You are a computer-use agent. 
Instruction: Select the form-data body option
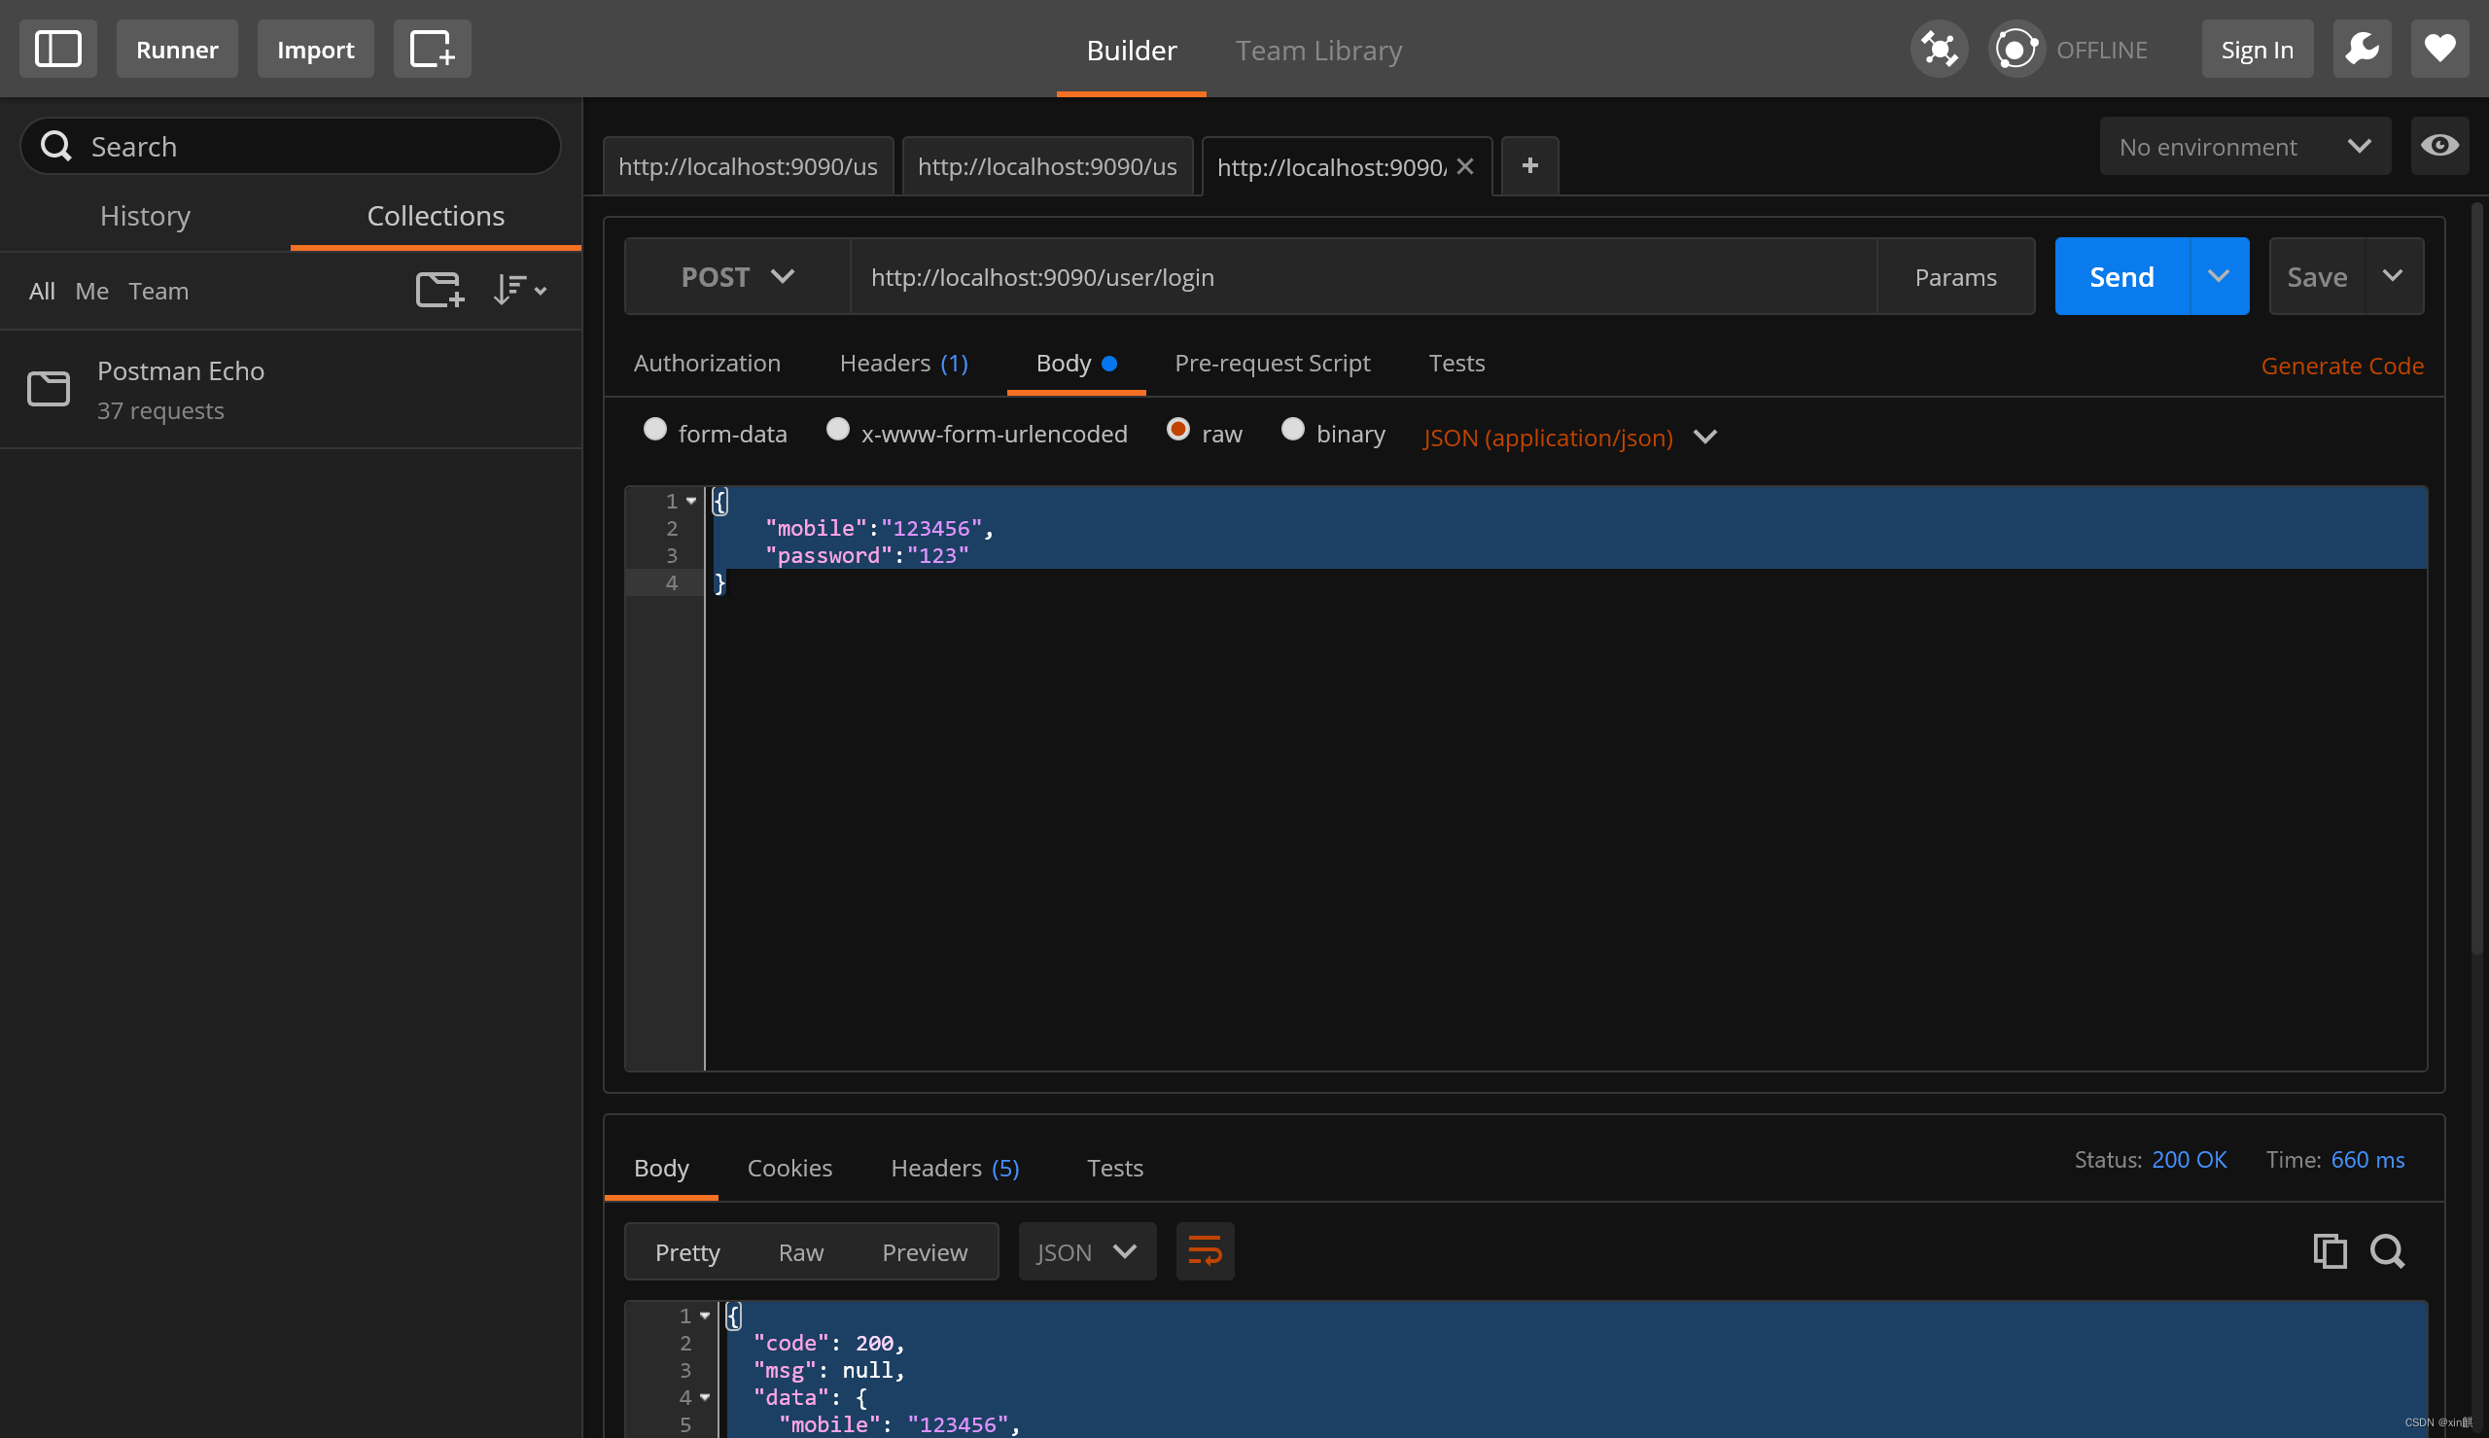click(654, 430)
